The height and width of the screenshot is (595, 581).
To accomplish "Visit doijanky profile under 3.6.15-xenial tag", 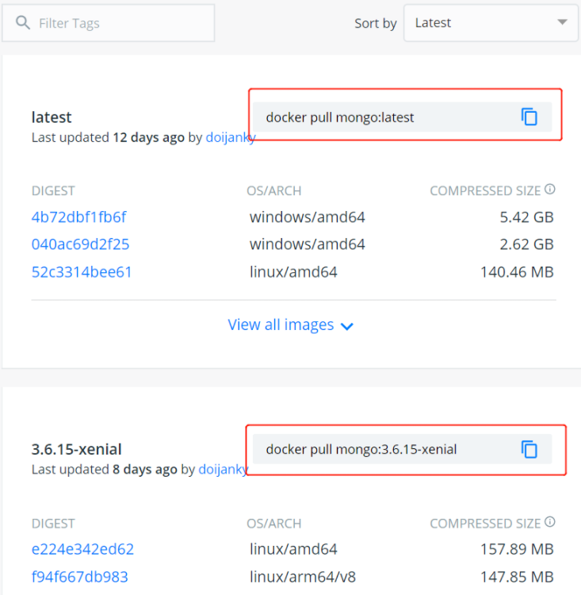I will [x=224, y=470].
